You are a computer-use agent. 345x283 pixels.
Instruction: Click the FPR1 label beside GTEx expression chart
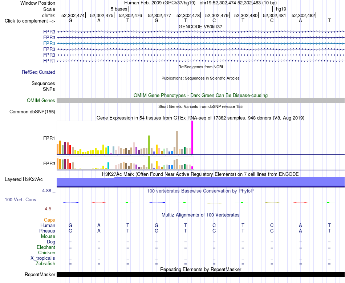[49, 138]
